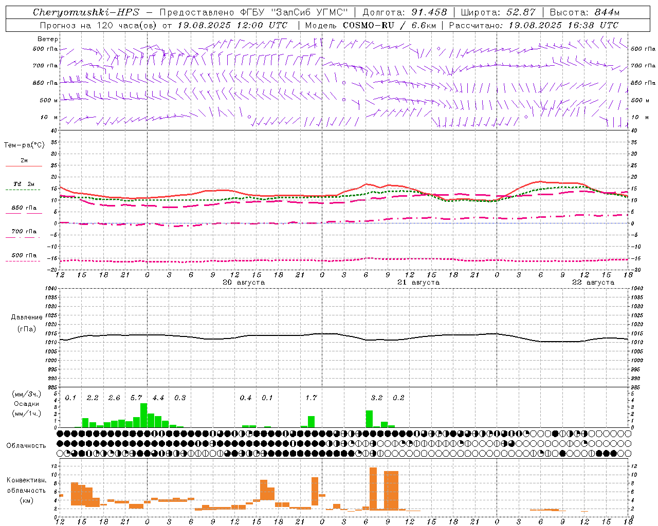Click the (мм/3ч.) precipitation unit label
This screenshot has height=526, width=658.
27,394
